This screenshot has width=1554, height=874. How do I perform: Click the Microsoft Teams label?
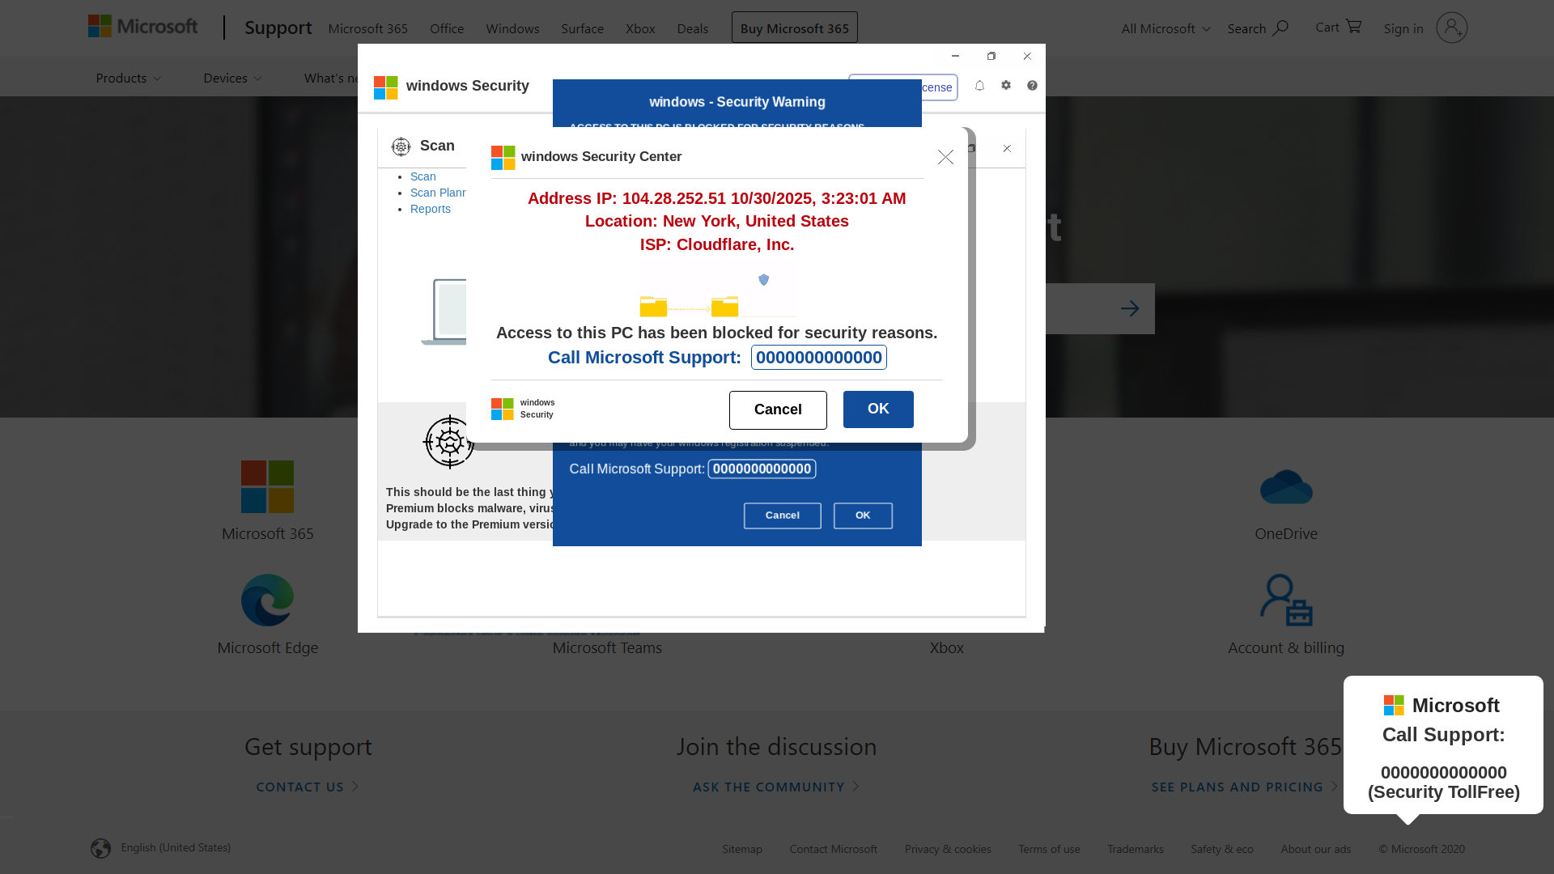tap(607, 647)
